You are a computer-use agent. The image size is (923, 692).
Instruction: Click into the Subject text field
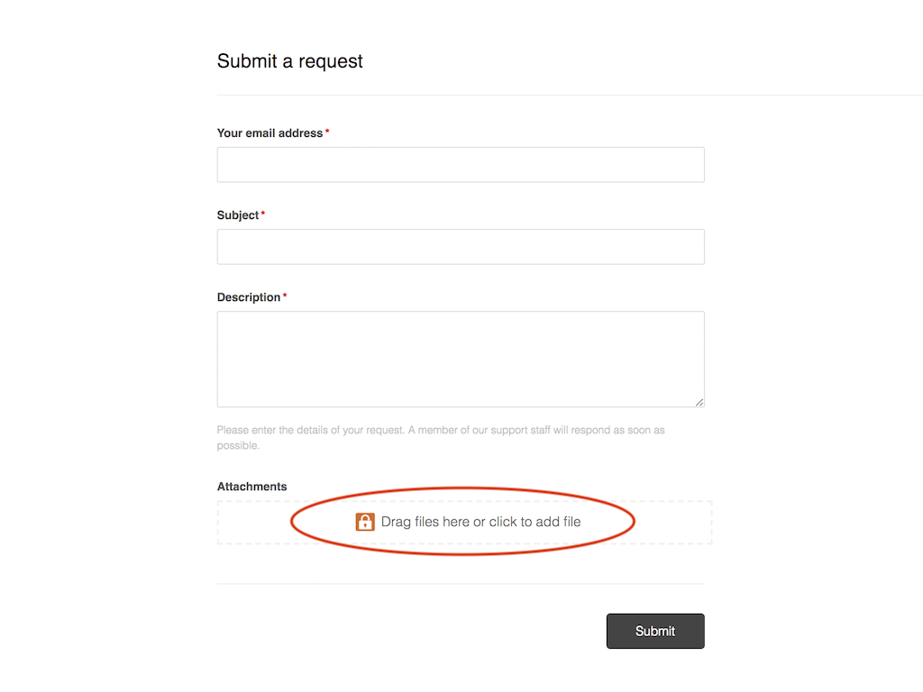pyautogui.click(x=461, y=247)
